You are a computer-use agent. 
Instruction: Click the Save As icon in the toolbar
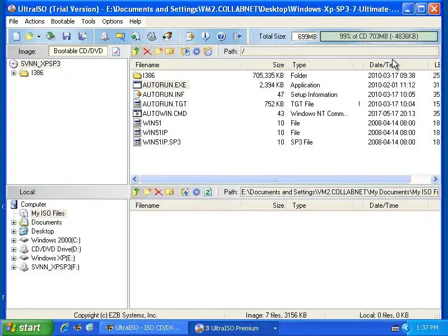(82, 36)
